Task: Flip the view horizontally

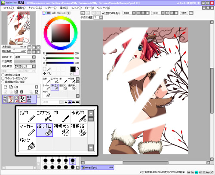Action: tap(191, 13)
